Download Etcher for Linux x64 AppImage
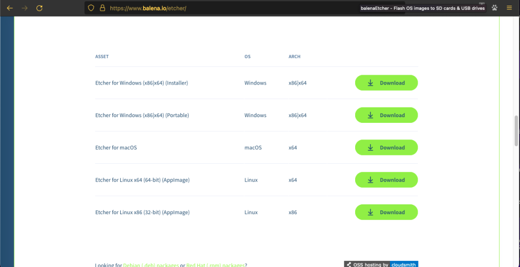The width and height of the screenshot is (520, 267). coord(386,180)
